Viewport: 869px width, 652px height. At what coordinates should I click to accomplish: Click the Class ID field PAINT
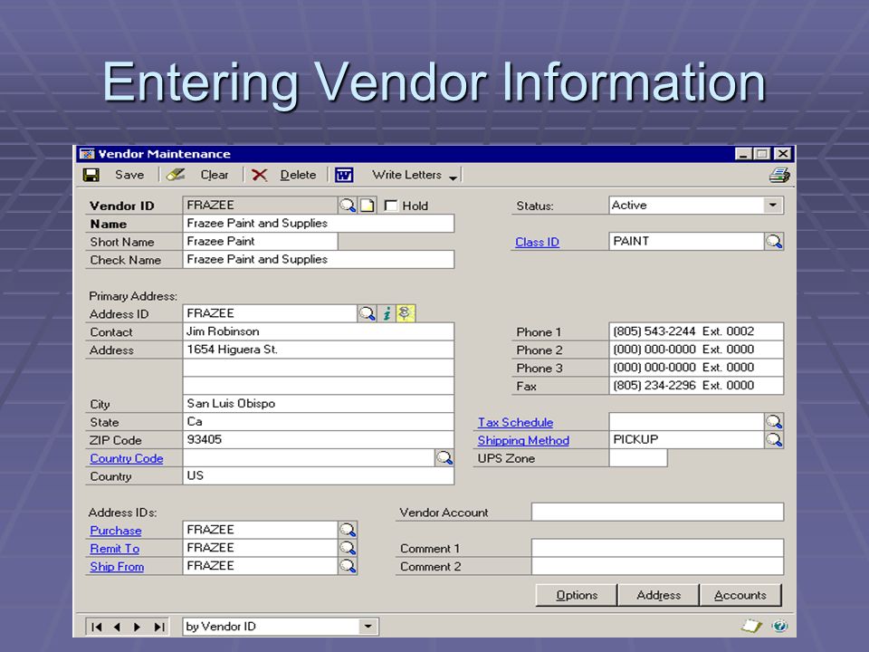tap(686, 241)
